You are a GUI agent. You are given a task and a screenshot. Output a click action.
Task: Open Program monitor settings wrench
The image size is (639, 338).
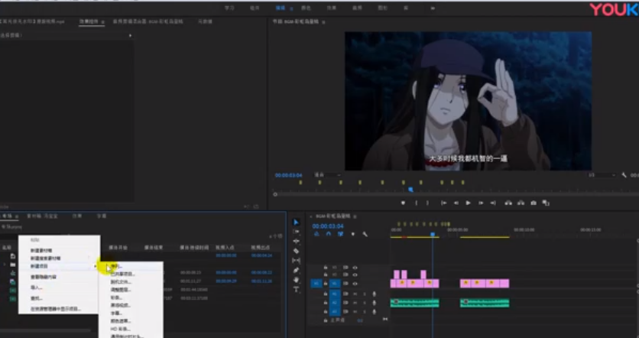click(x=624, y=175)
